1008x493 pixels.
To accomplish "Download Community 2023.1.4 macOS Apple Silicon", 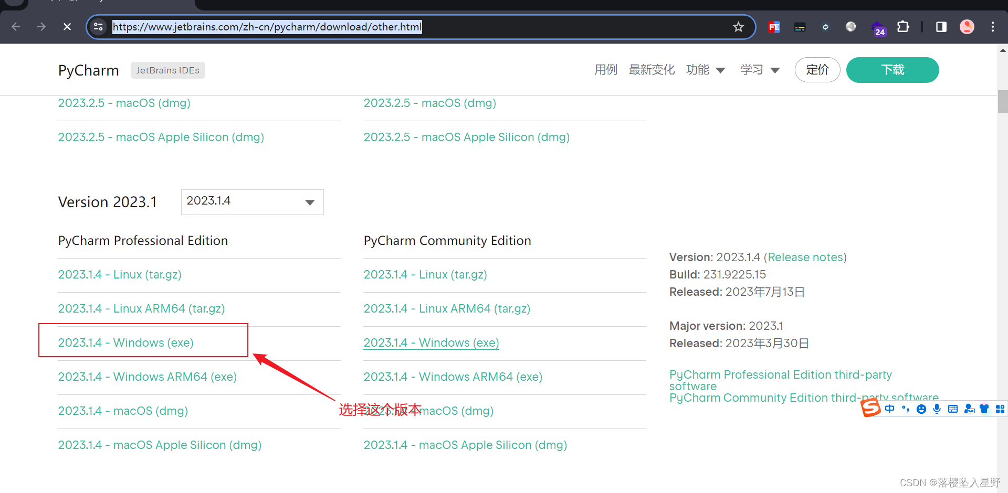I will point(465,445).
